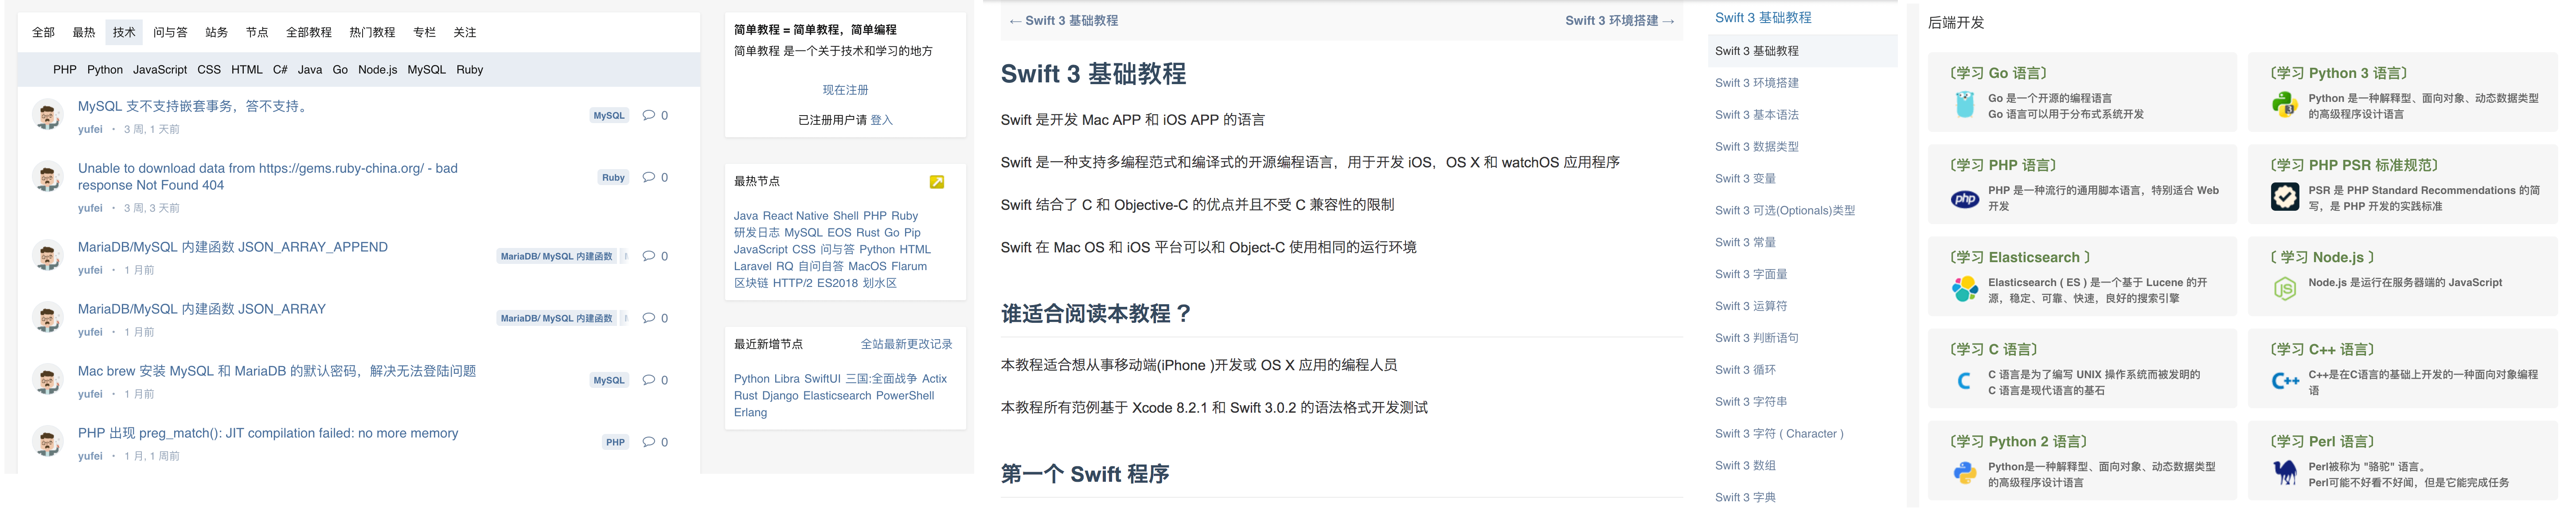Click comment bubble on JSON_ARRAY_APPEND post
The image size is (2576, 511).
click(x=648, y=256)
